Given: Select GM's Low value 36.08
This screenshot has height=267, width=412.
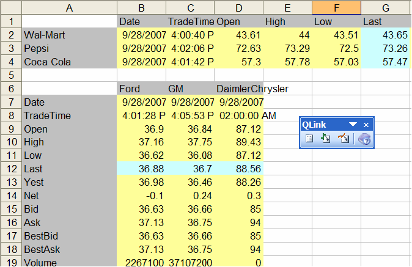Looking at the screenshot, I should click(190, 155).
